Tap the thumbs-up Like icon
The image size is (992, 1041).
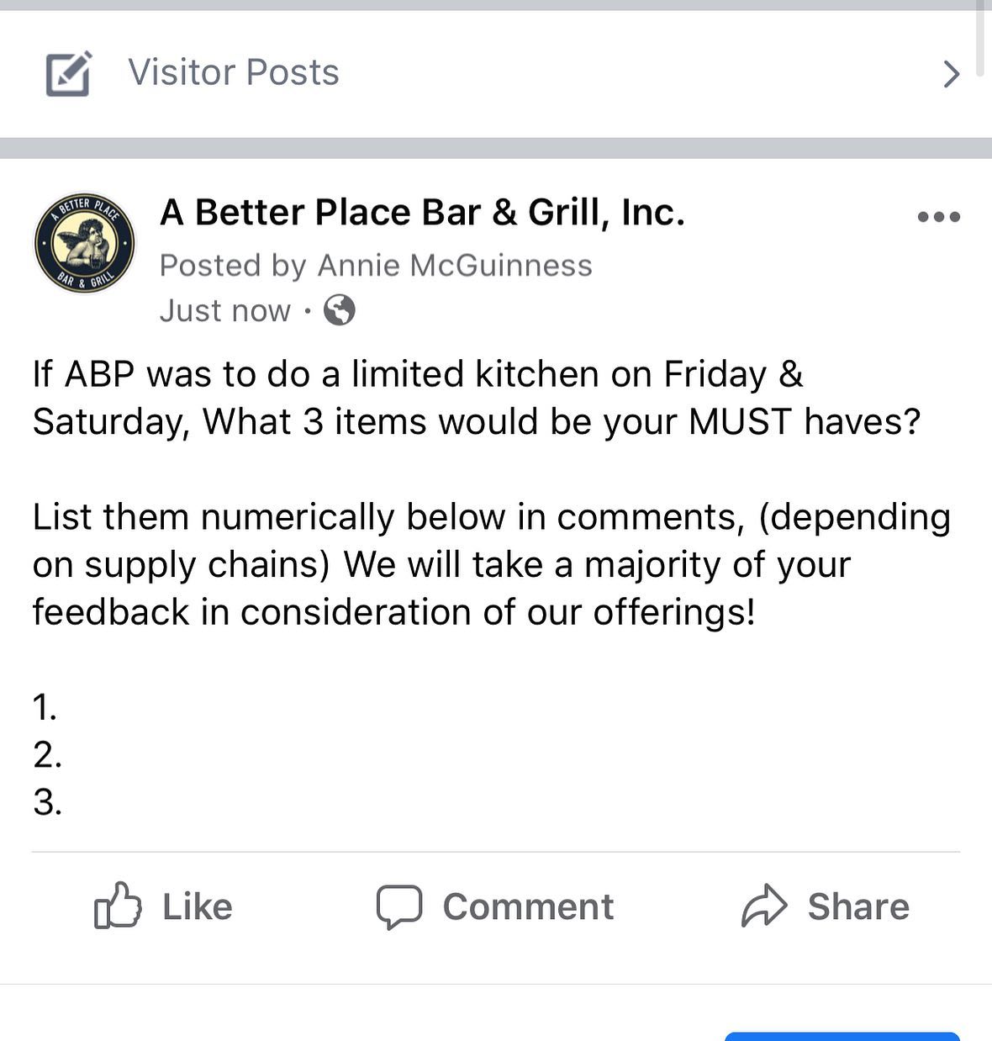click(117, 906)
